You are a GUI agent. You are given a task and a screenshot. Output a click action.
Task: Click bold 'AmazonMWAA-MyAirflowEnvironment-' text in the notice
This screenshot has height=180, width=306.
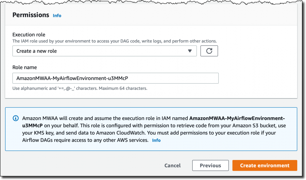pyautogui.click(x=237, y=118)
